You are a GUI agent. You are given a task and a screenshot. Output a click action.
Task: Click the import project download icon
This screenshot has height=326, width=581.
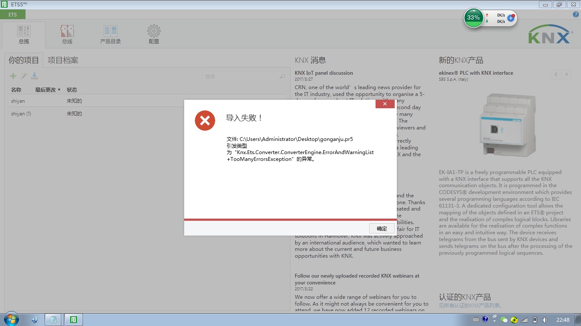(x=34, y=76)
